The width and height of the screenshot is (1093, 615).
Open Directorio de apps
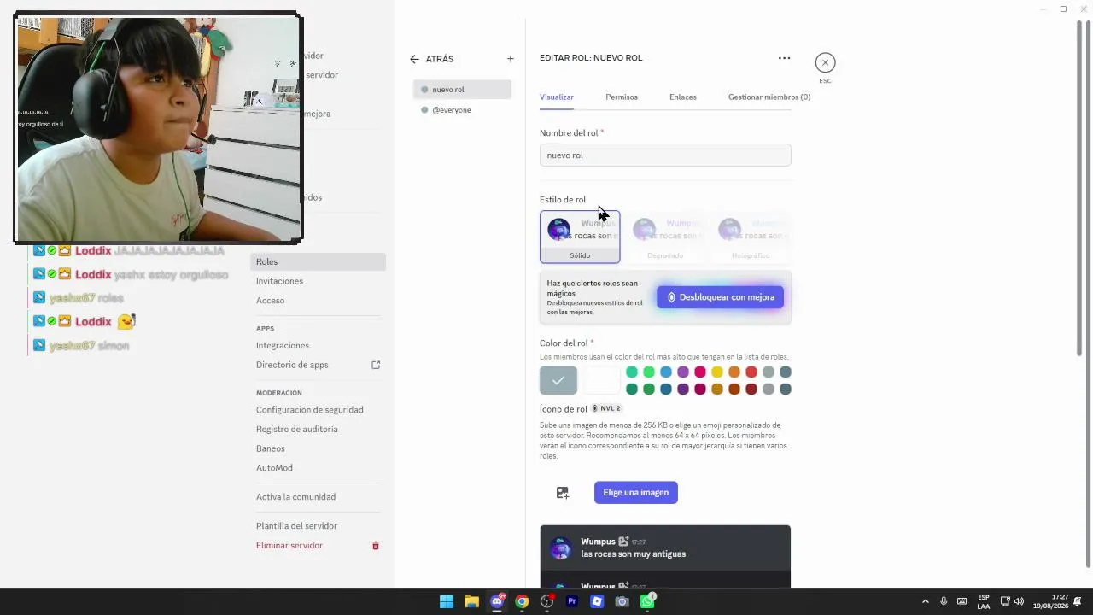tap(318, 365)
